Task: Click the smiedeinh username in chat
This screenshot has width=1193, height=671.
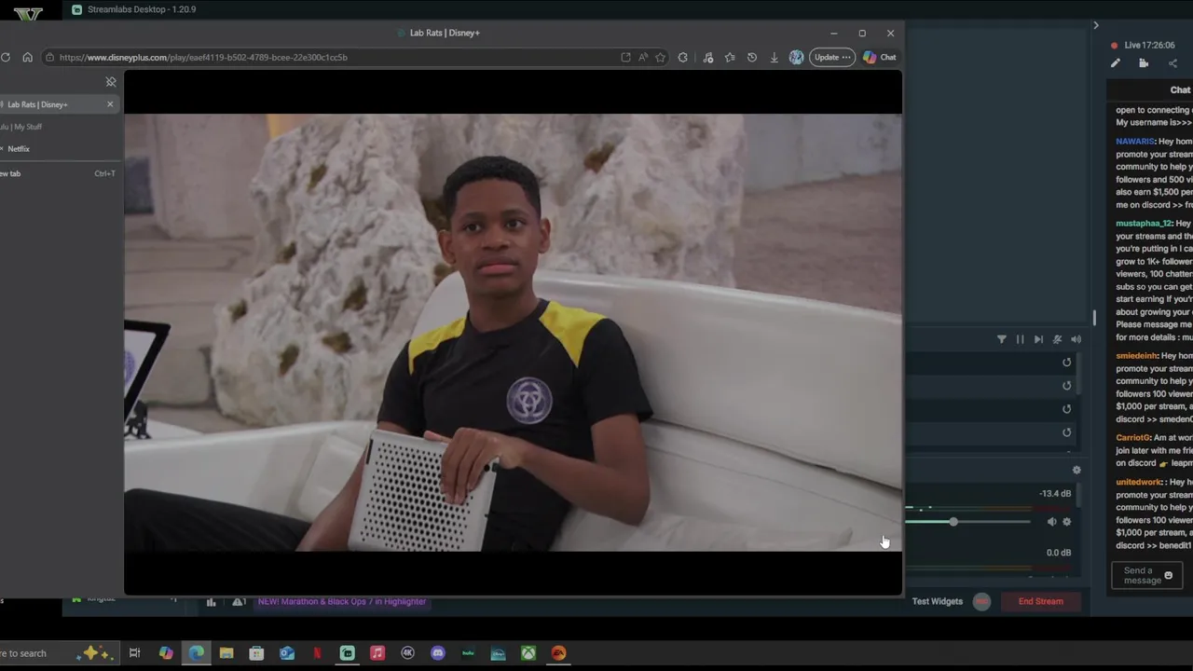Action: [x=1136, y=356]
